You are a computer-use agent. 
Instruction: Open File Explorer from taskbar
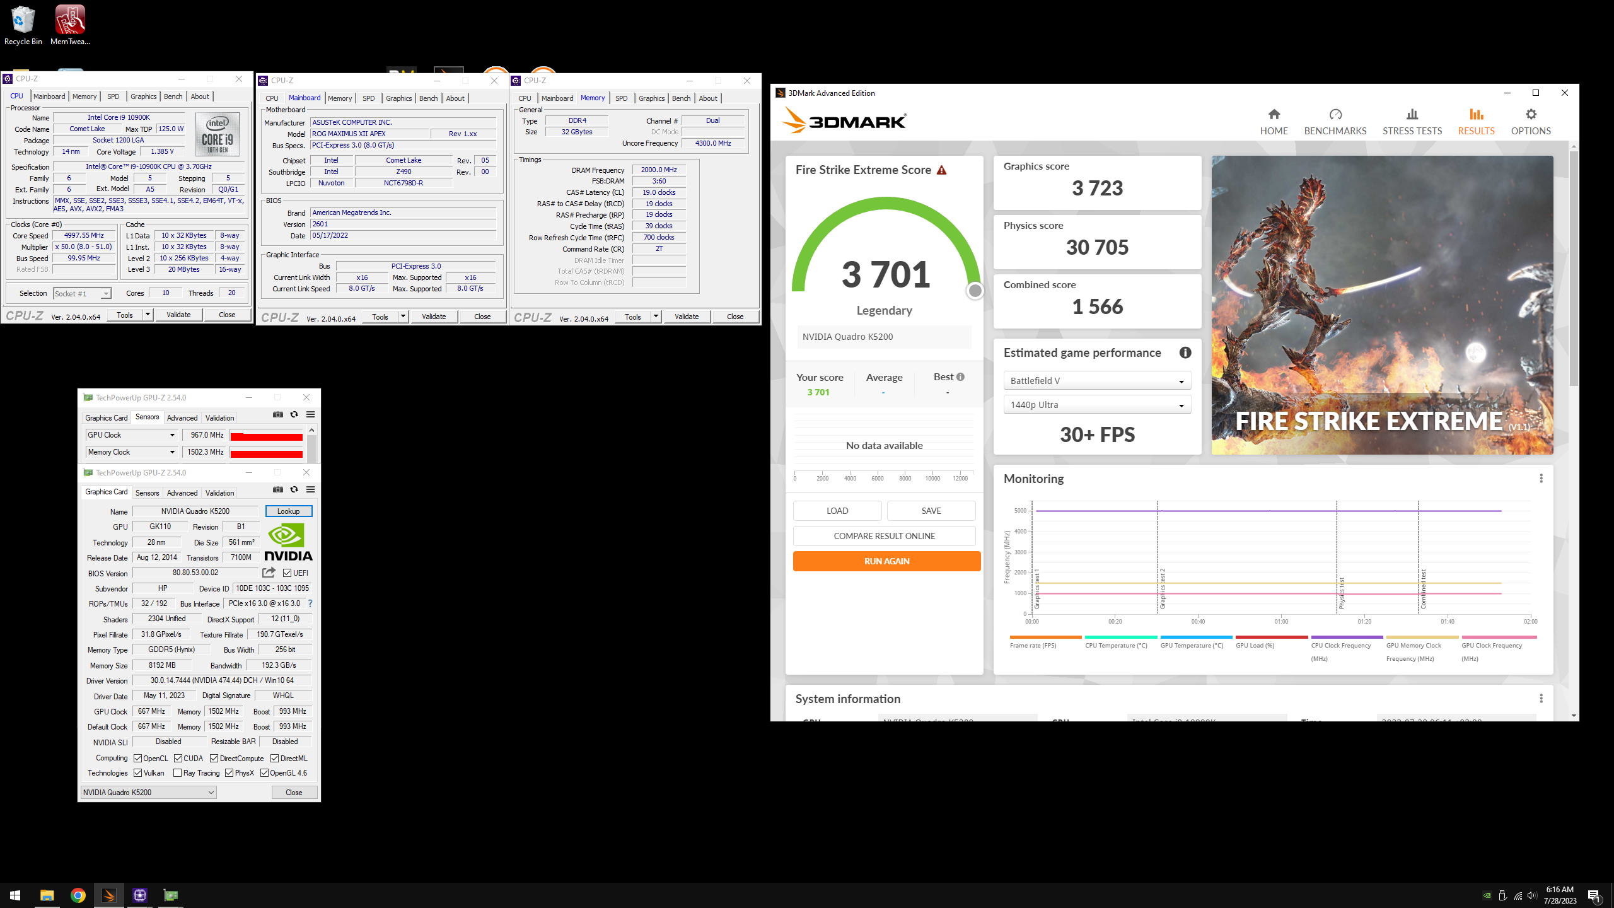(47, 895)
